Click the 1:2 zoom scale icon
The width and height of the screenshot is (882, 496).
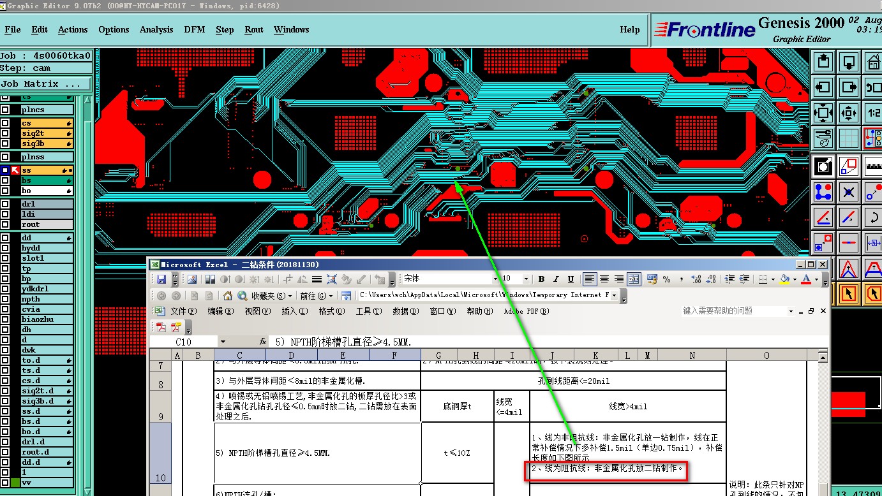coord(873,113)
